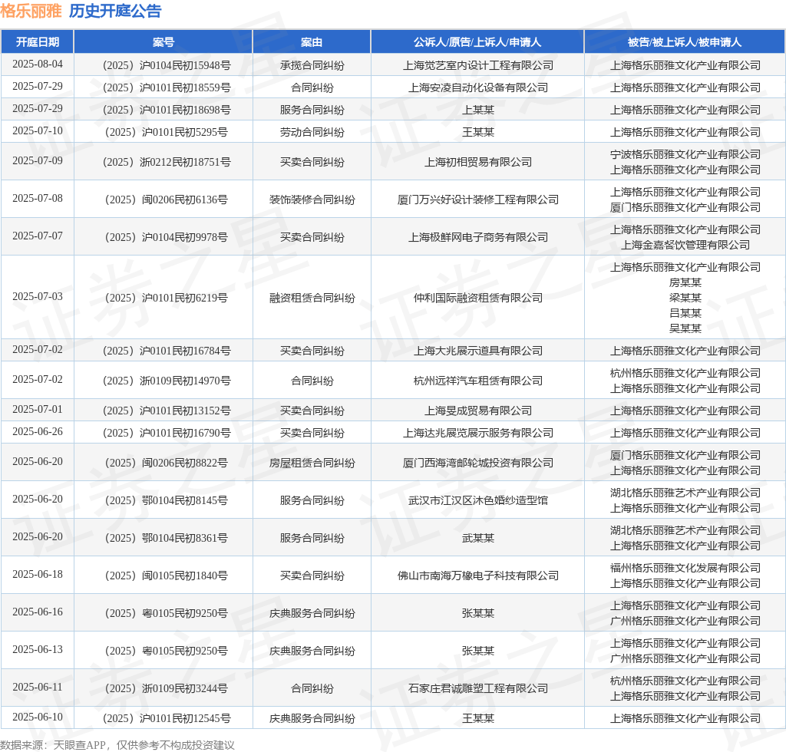Click the 被告/被上诉人/被申请人 column header
The image size is (786, 752).
click(685, 42)
